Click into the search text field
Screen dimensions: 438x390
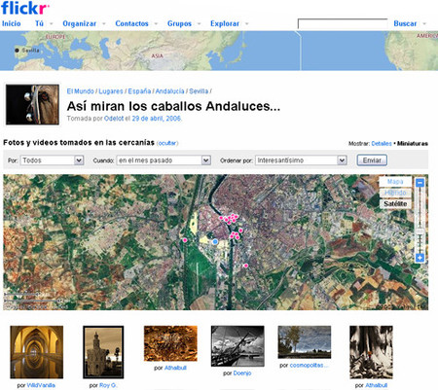coord(343,24)
